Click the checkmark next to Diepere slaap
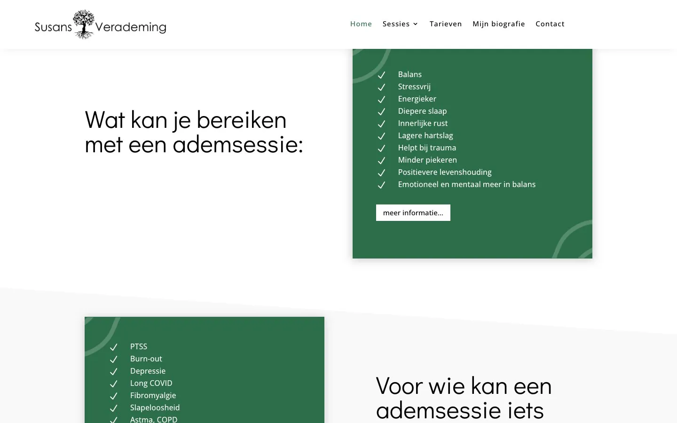 [x=381, y=111]
